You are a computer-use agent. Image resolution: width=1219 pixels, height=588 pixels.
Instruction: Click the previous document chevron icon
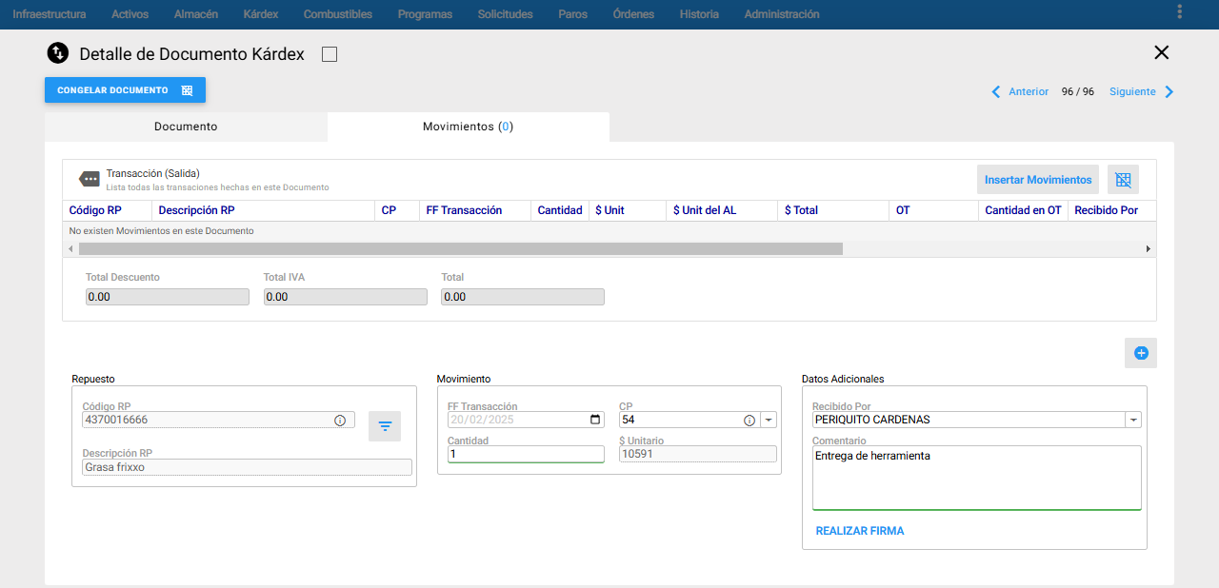pyautogui.click(x=996, y=92)
